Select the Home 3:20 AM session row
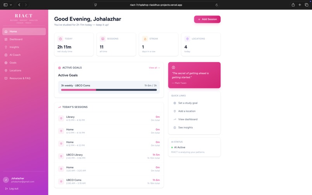This screenshot has width=312, height=195. click(x=109, y=169)
